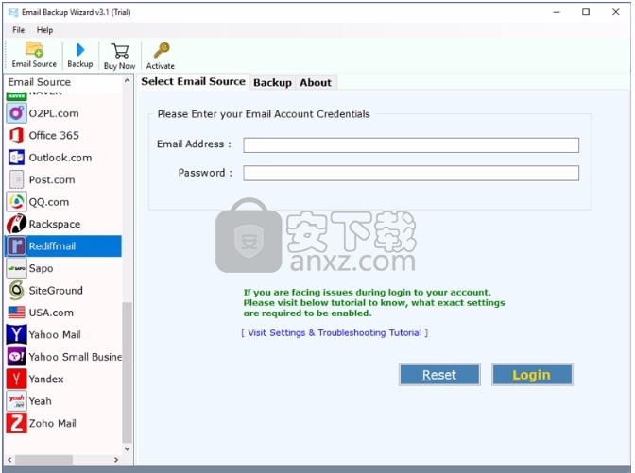The image size is (635, 473).
Task: Open the File menu
Action: [19, 30]
